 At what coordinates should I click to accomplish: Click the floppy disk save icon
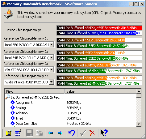coord(30,133)
